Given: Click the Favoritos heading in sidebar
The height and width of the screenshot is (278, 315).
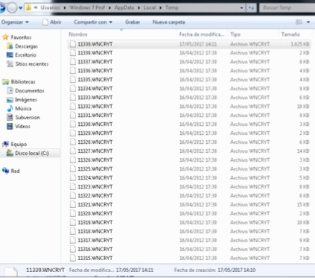Looking at the screenshot, I should tap(21, 37).
